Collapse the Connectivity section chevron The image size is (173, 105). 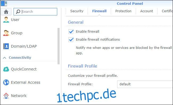tap(5, 58)
